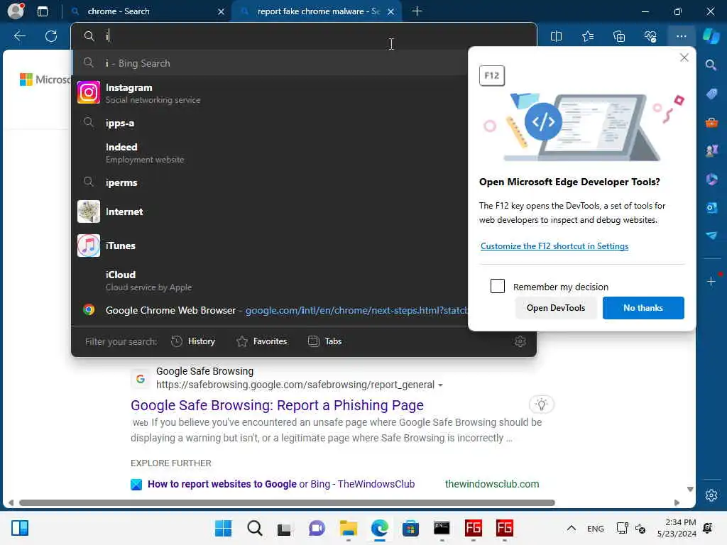Expand the safebrowsing URL dropdown arrow
The width and height of the screenshot is (727, 545).
point(440,385)
